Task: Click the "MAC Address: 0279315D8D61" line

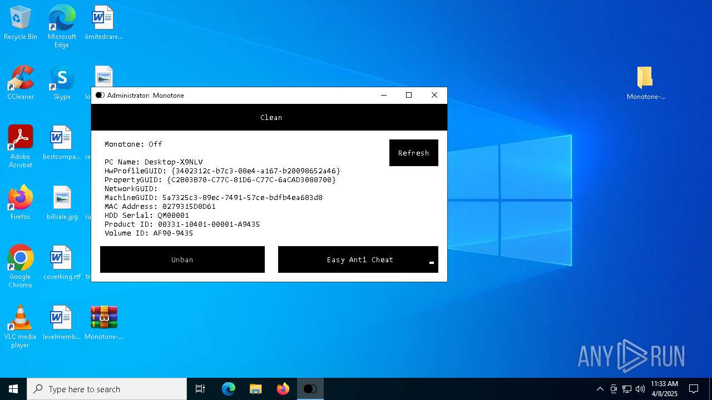Action: 160,207
